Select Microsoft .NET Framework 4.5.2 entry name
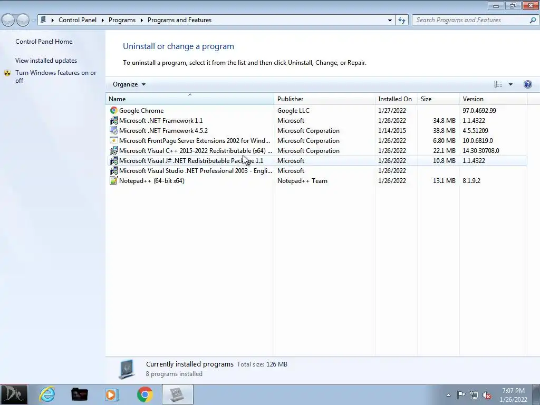This screenshot has height=405, width=540. [x=163, y=131]
